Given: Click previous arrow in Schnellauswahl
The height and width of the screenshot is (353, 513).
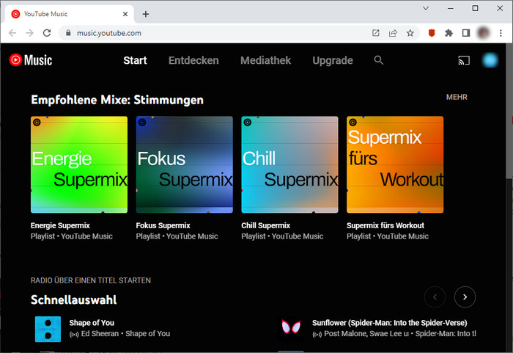Looking at the screenshot, I should pos(435,297).
